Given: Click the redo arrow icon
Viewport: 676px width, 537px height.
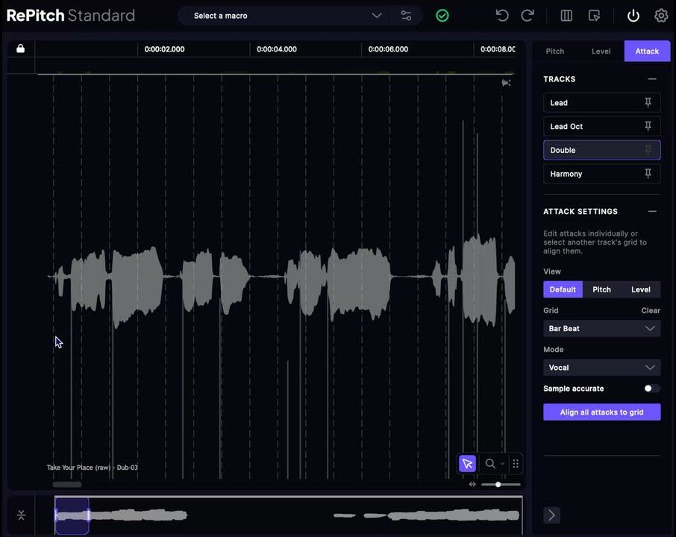Looking at the screenshot, I should [x=528, y=16].
